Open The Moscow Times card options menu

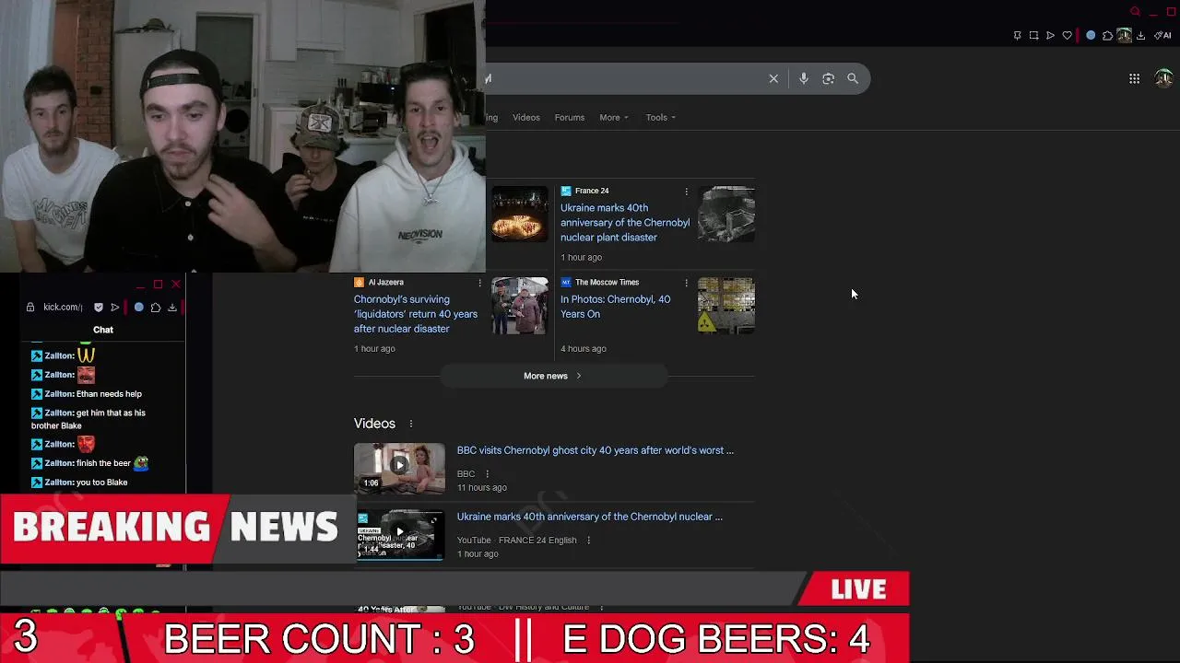[686, 283]
